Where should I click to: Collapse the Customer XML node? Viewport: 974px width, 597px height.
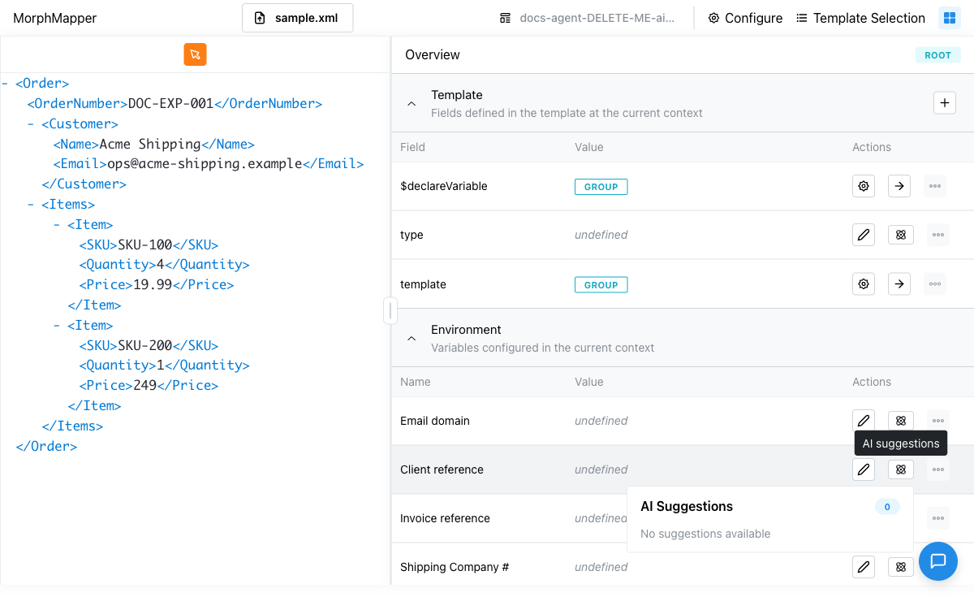32,124
